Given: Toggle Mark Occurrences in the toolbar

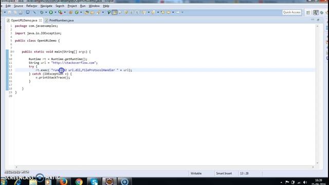Looking at the screenshot, I should 114,12.
